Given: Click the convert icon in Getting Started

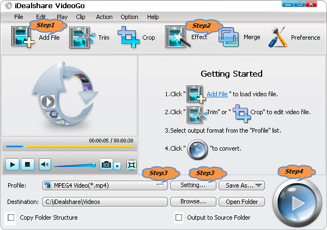Looking at the screenshot, I should 197,150.
